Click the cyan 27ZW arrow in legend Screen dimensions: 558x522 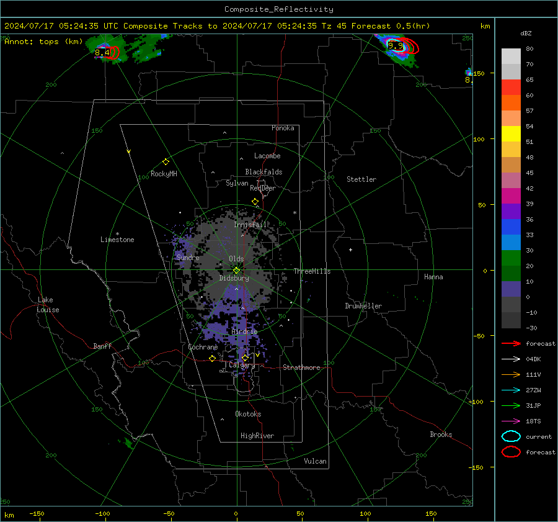tap(511, 390)
